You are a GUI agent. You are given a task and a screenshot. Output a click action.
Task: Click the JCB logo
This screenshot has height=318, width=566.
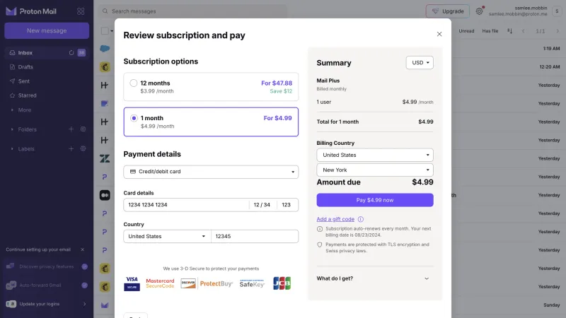pos(282,283)
